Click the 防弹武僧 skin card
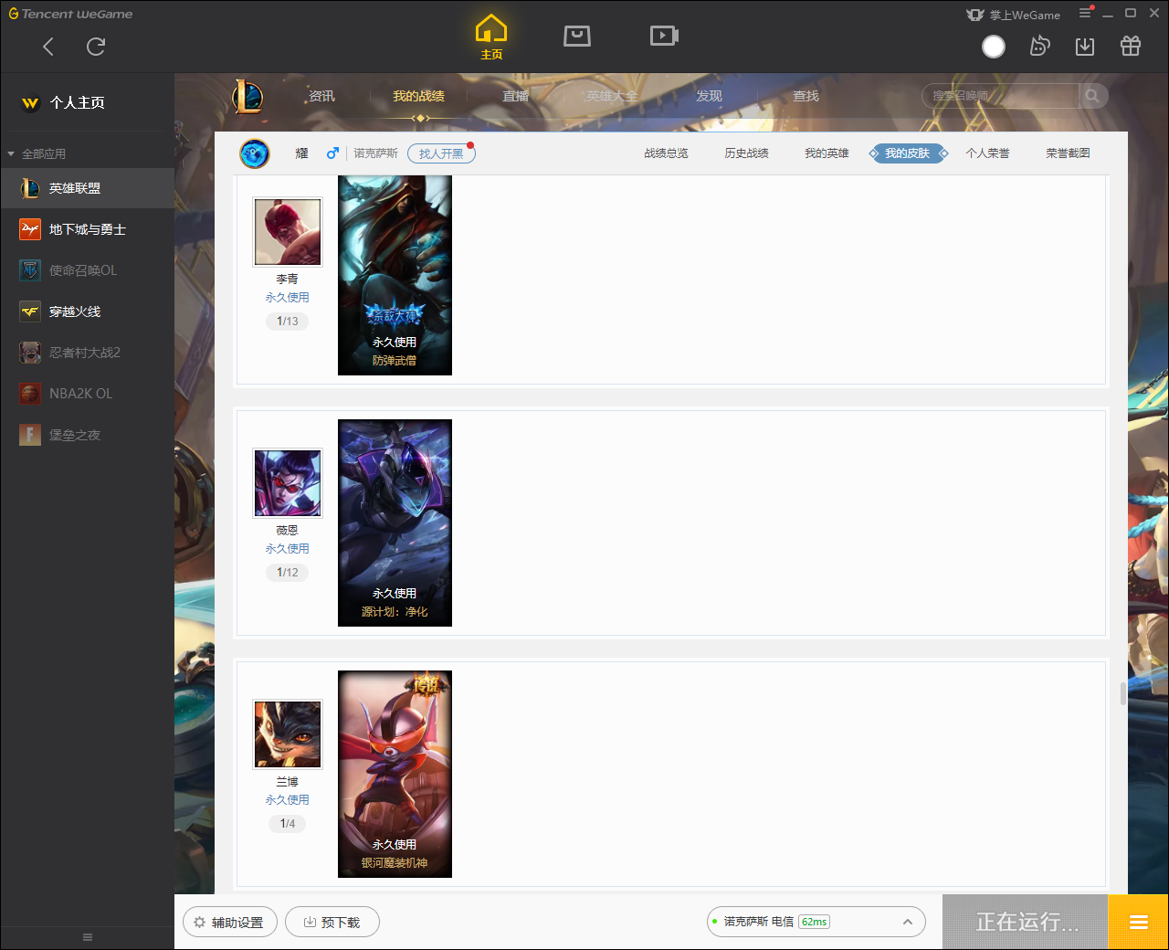The height and width of the screenshot is (950, 1169). pos(395,275)
